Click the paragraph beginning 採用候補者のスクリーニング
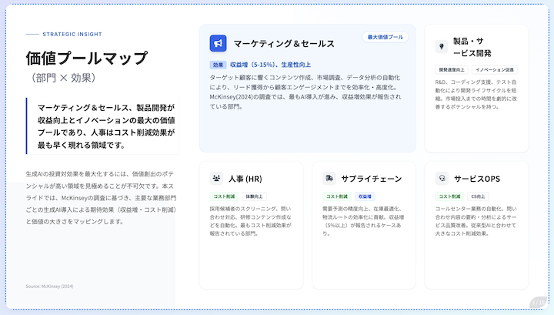 point(251,221)
